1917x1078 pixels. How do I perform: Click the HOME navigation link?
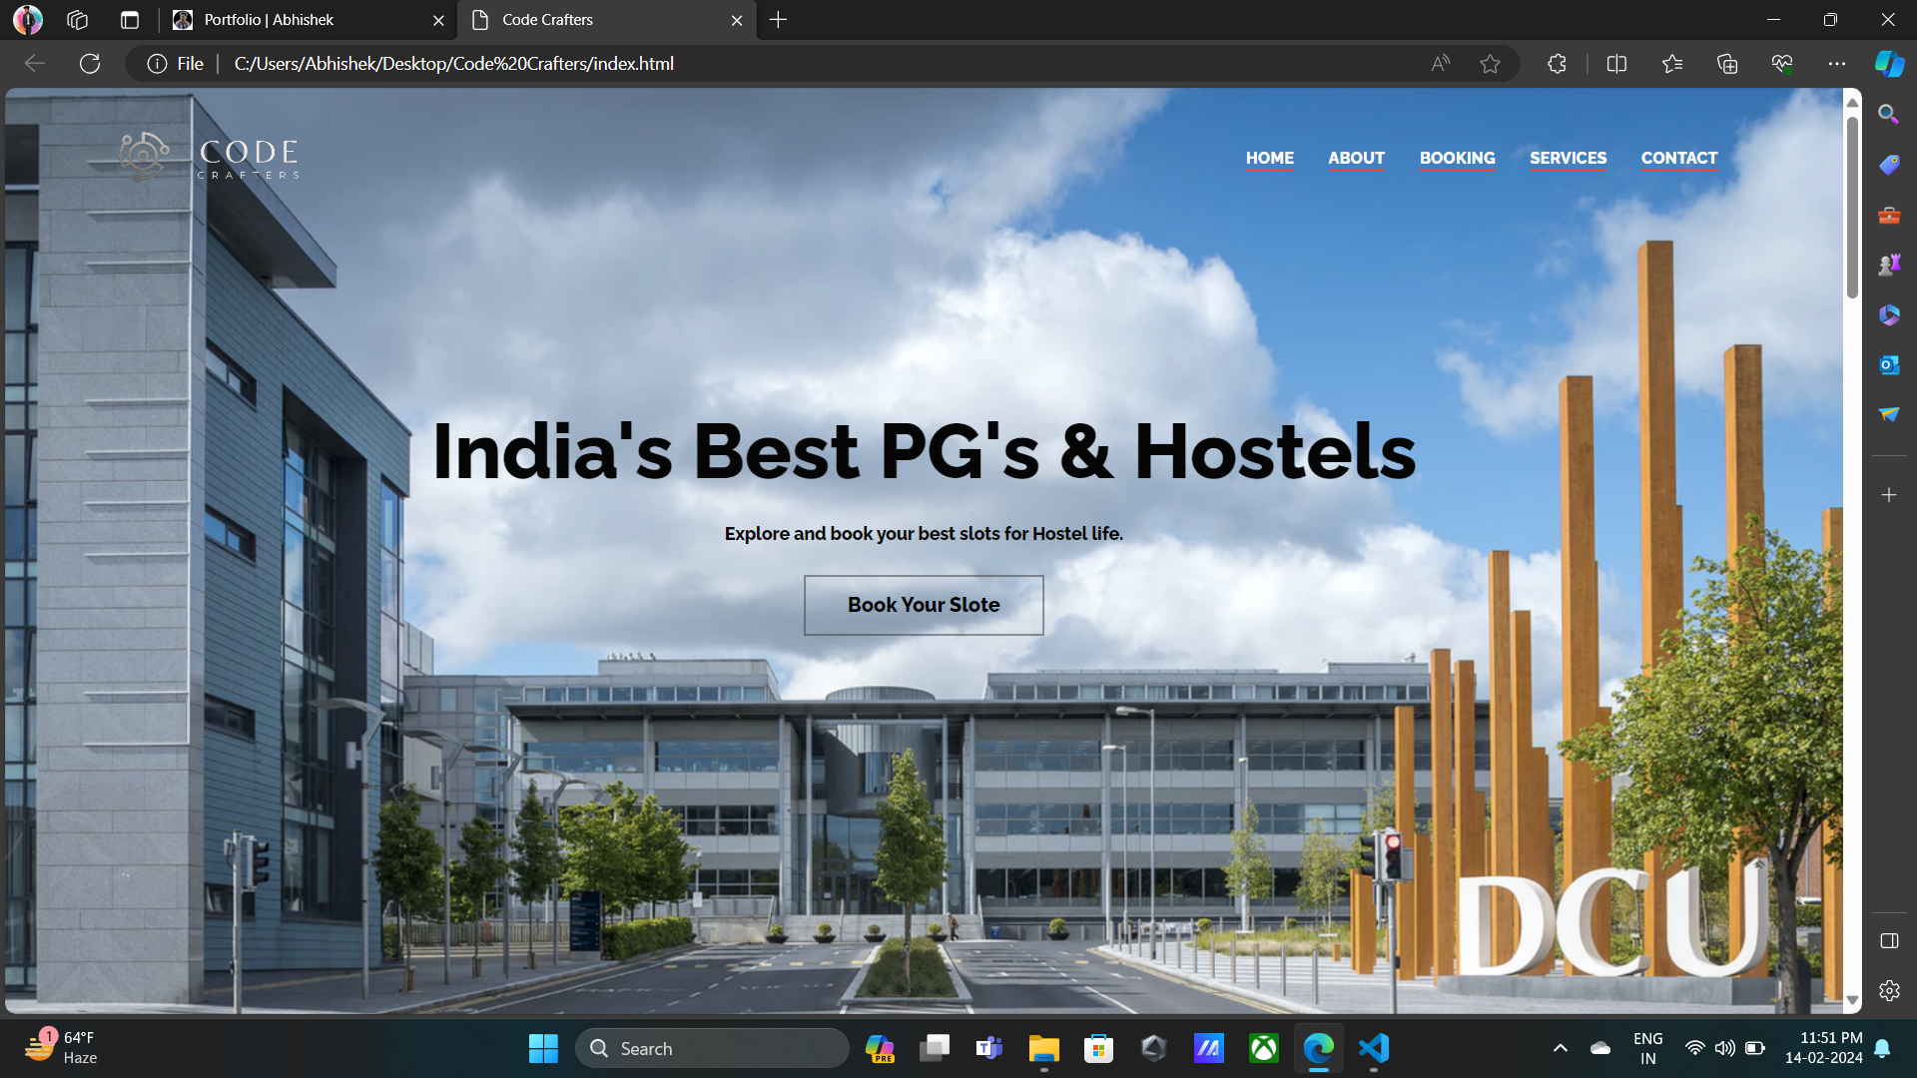coord(1269,158)
